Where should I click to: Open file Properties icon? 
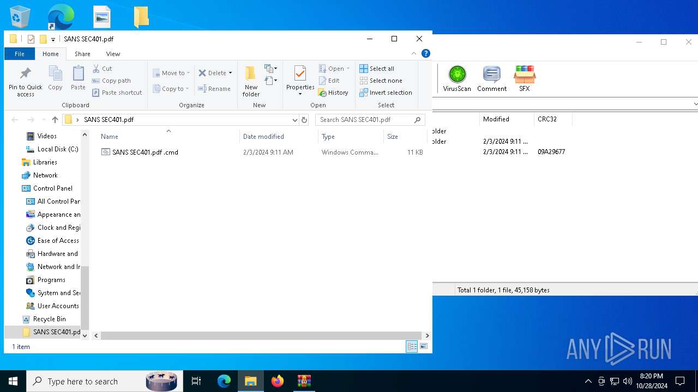pos(300,73)
